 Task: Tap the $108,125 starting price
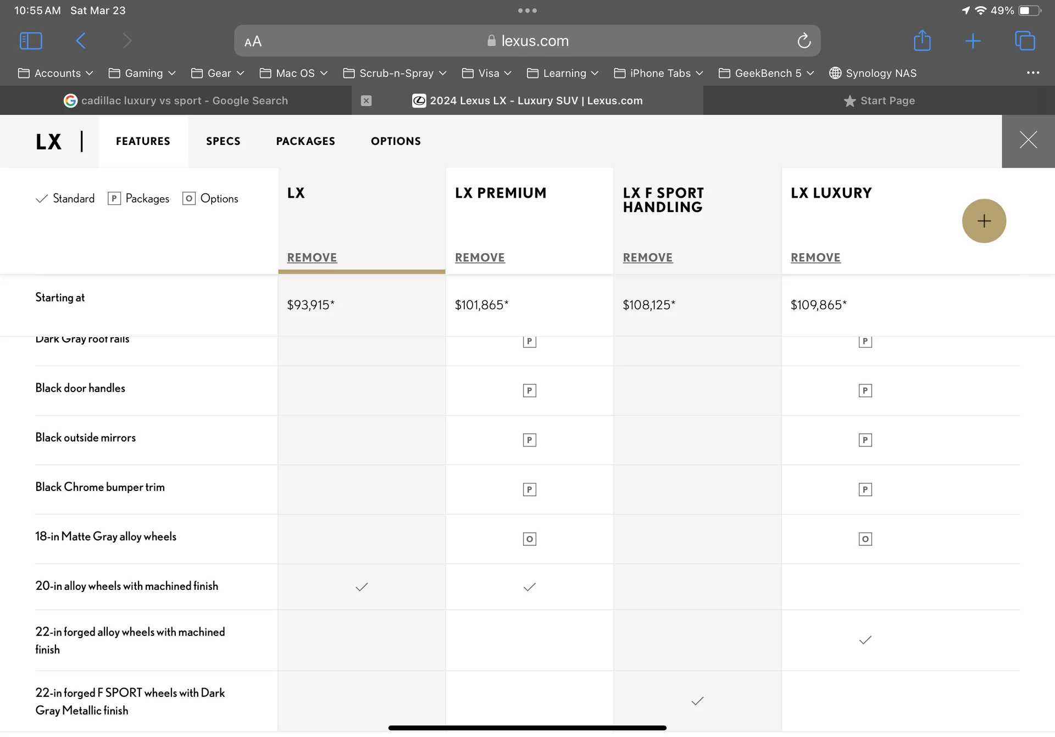[649, 305]
